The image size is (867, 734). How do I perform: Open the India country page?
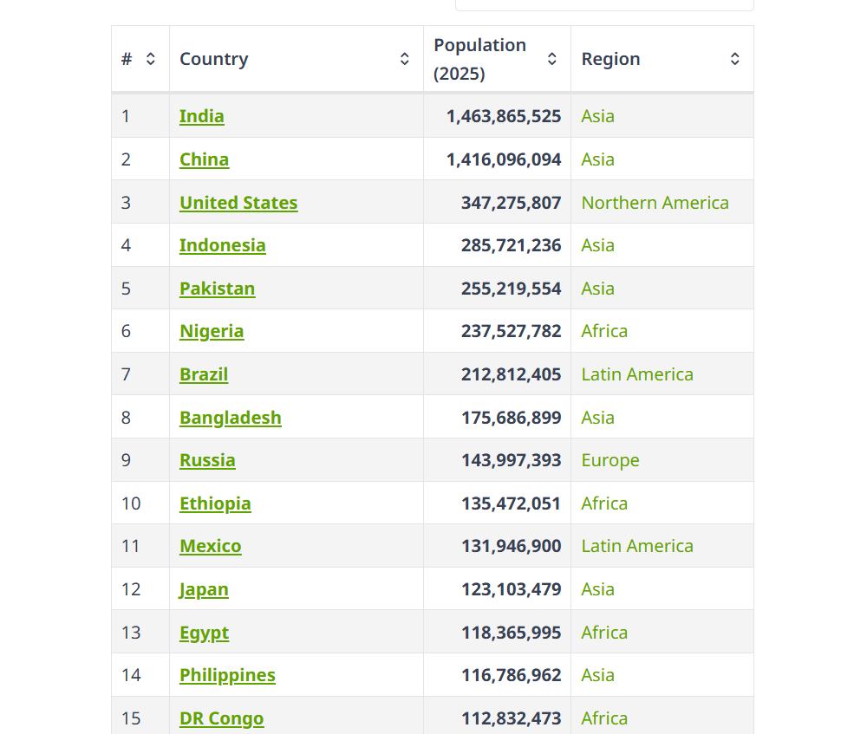[201, 115]
